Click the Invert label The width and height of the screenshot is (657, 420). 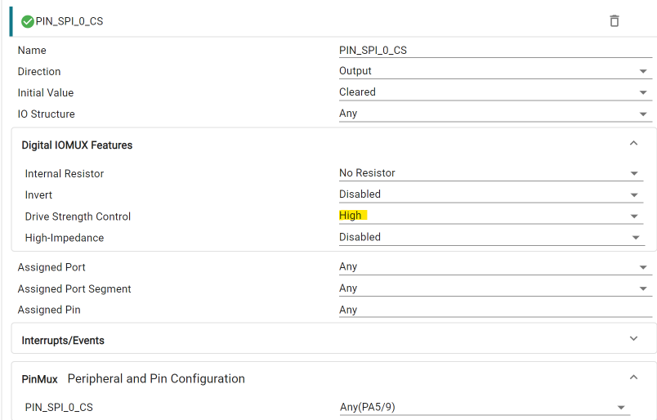(38, 195)
